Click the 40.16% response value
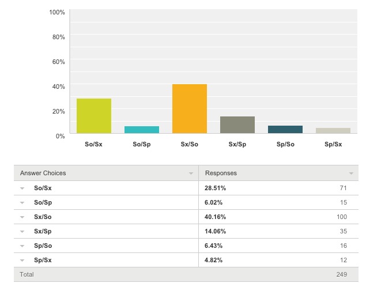 (215, 217)
